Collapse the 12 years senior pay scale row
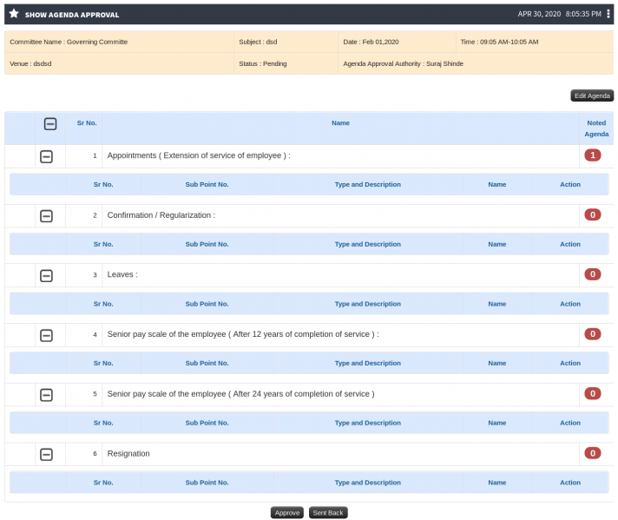Screen dimensions: 618x520 click(x=46, y=335)
